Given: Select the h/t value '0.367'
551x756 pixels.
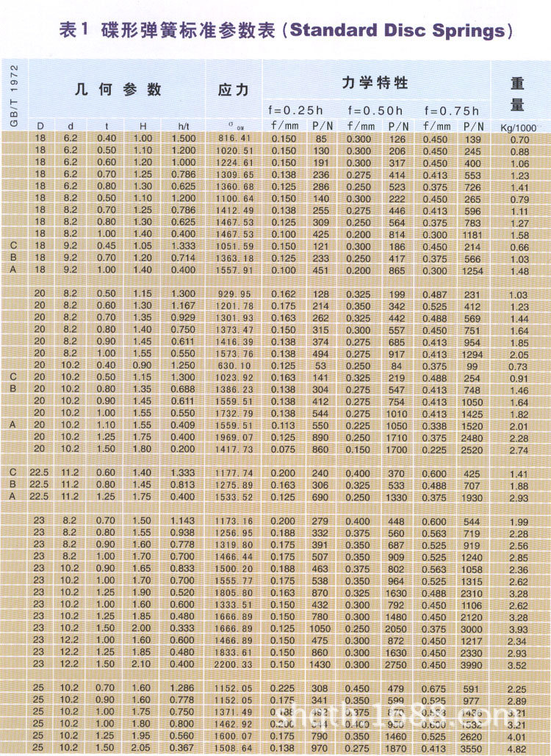Looking at the screenshot, I should (182, 748).
